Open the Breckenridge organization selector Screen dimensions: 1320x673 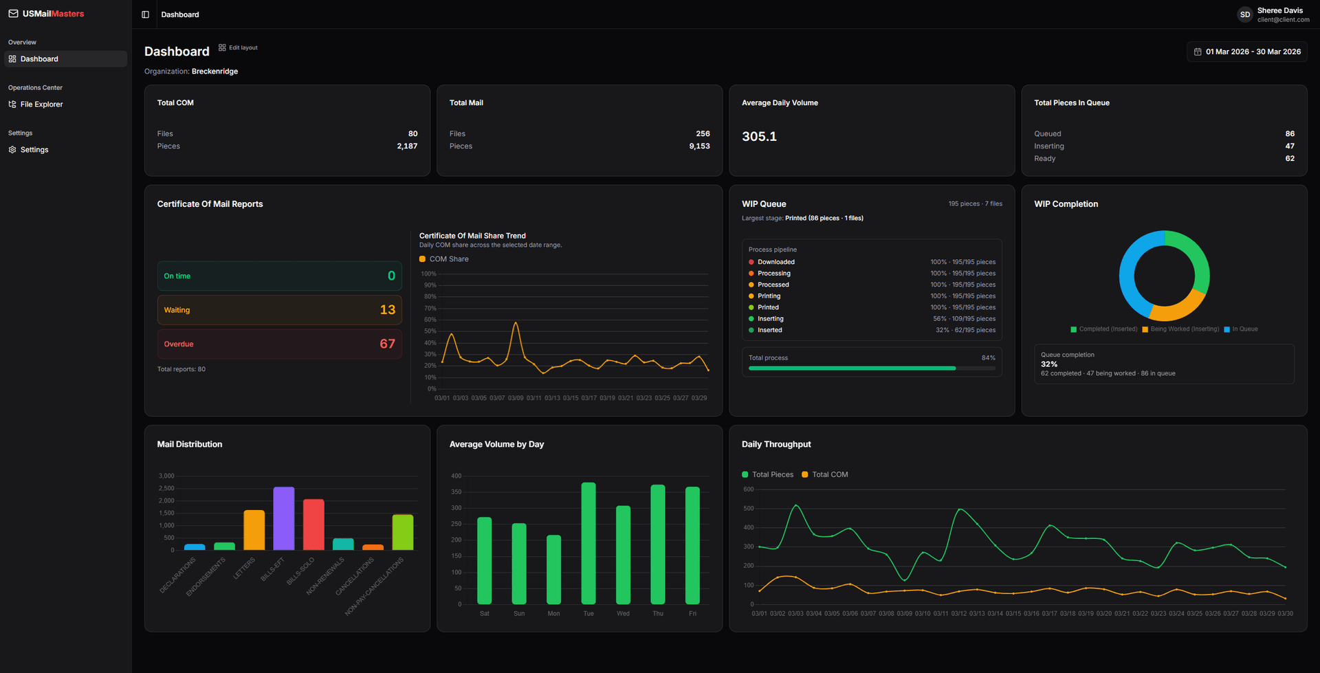(214, 71)
